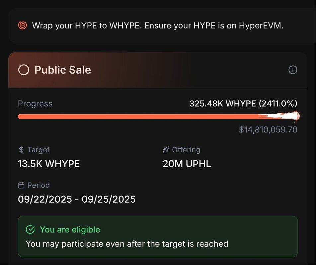Open the Public Sale info icon

293,70
